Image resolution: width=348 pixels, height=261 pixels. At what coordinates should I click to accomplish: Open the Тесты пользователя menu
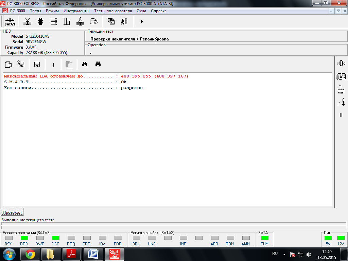coord(113,11)
